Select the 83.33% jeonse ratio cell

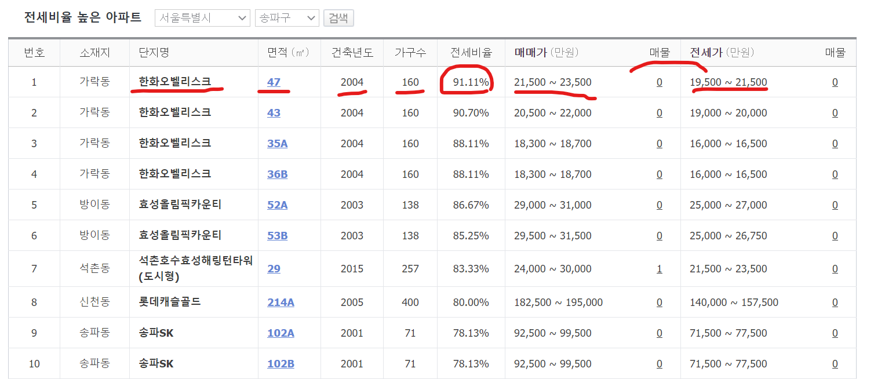[471, 269]
